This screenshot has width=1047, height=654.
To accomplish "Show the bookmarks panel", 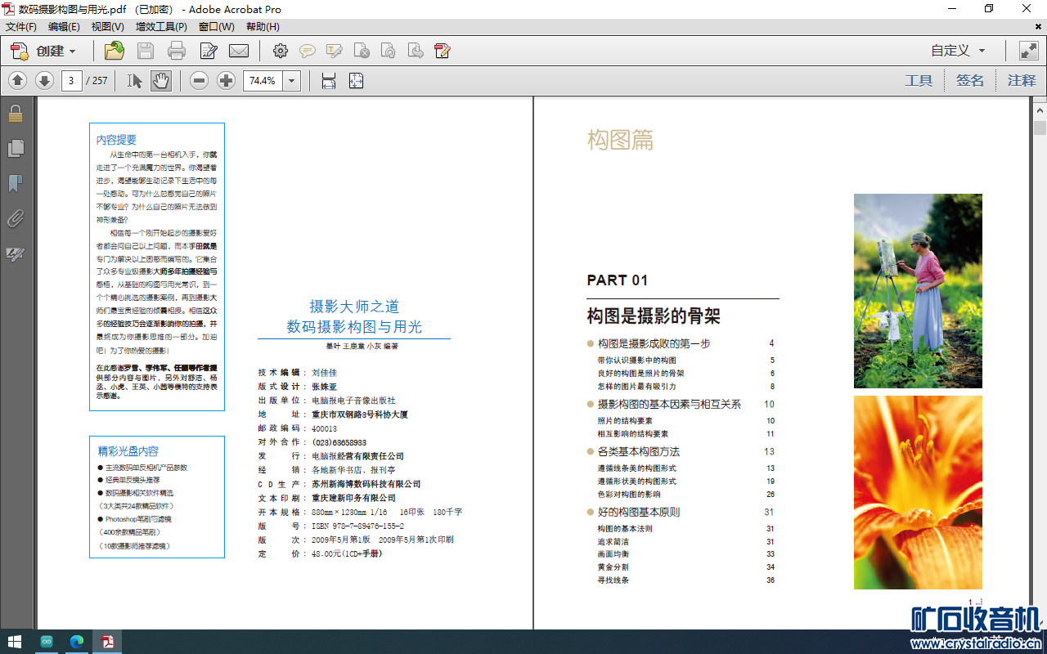I will [x=16, y=183].
